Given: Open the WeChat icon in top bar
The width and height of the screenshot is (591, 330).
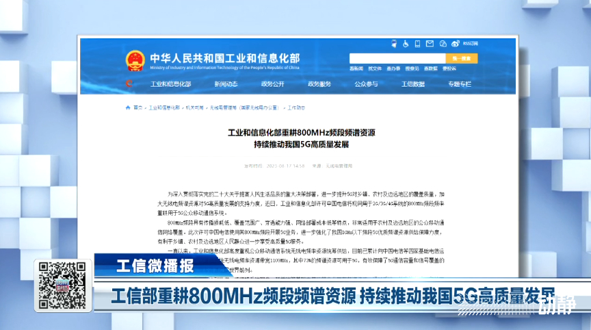Looking at the screenshot, I should coord(443,44).
